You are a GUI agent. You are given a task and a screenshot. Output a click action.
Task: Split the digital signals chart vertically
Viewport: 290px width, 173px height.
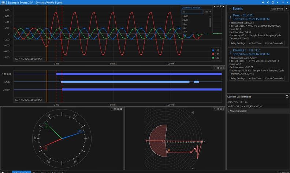pyautogui.click(x=221, y=68)
